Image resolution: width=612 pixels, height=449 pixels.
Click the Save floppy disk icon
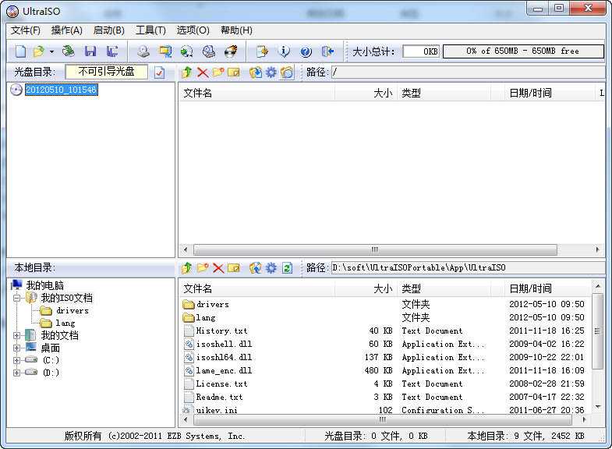click(90, 51)
